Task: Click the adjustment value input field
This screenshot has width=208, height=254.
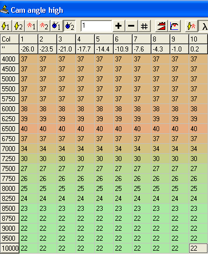Action: (97, 26)
